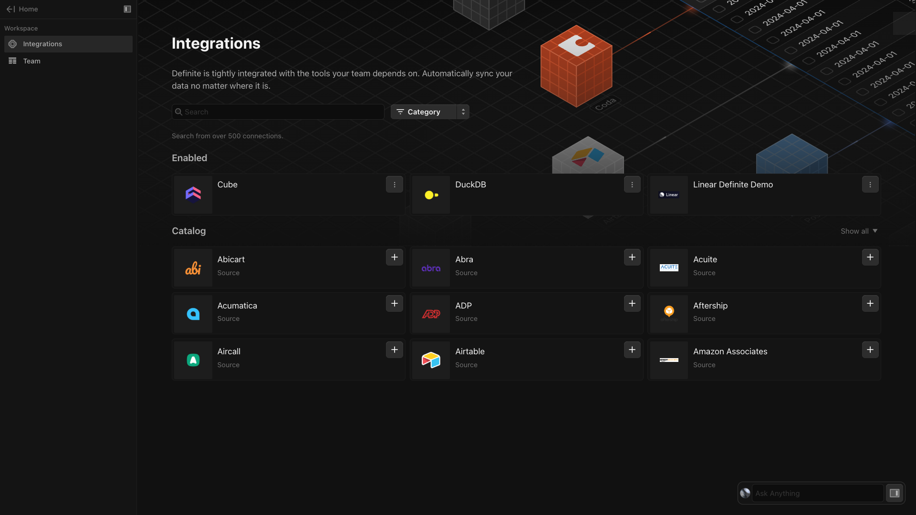Open the Linear Definite Demo options menu
The height and width of the screenshot is (515, 916).
click(x=870, y=185)
